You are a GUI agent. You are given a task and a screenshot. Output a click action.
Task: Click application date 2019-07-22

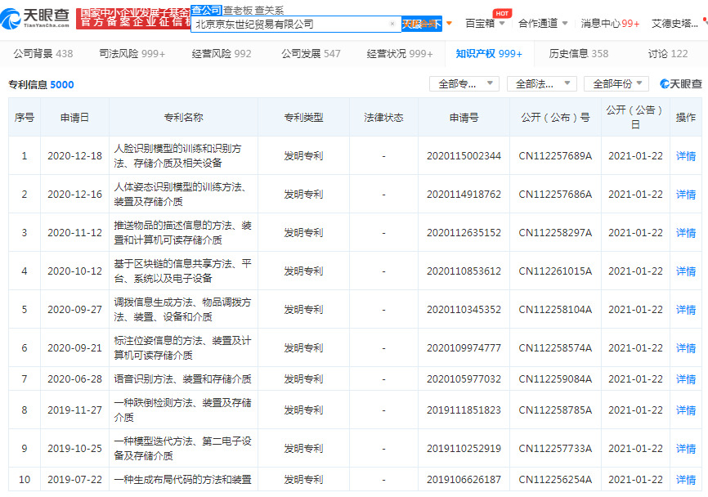(x=75, y=479)
